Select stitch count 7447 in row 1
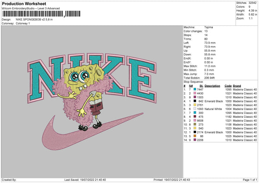 coord(200,89)
